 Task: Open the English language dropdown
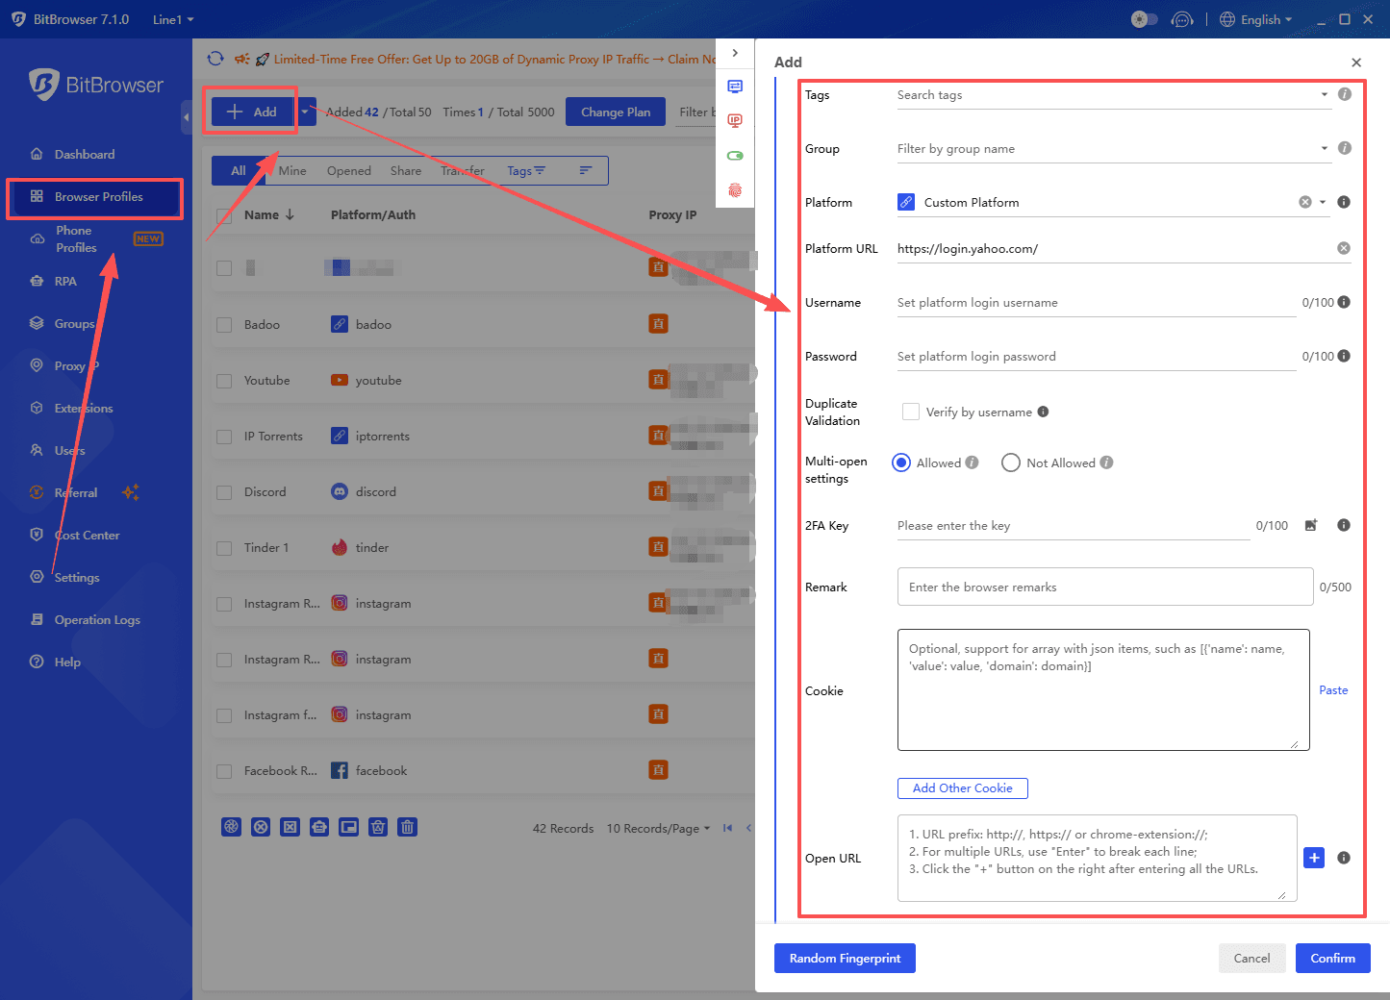[x=1258, y=19]
